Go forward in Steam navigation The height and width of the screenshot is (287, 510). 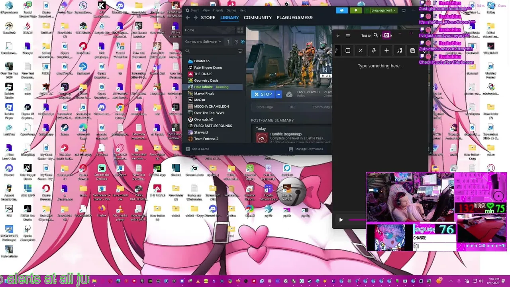[195, 18]
